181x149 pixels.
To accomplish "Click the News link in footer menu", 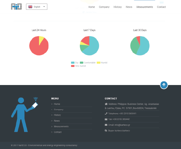I will [57, 121].
